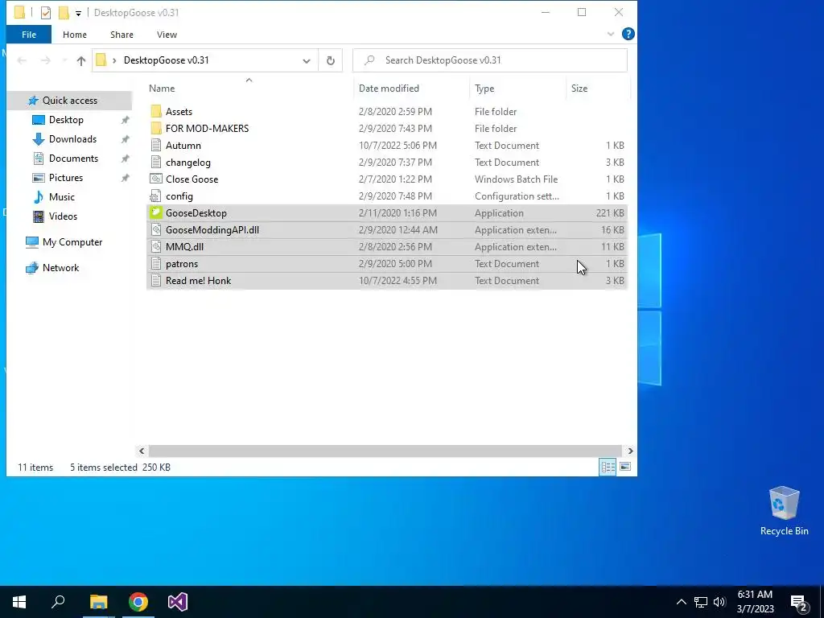Select Quick access in navigation pane
The height and width of the screenshot is (618, 824).
pos(69,101)
